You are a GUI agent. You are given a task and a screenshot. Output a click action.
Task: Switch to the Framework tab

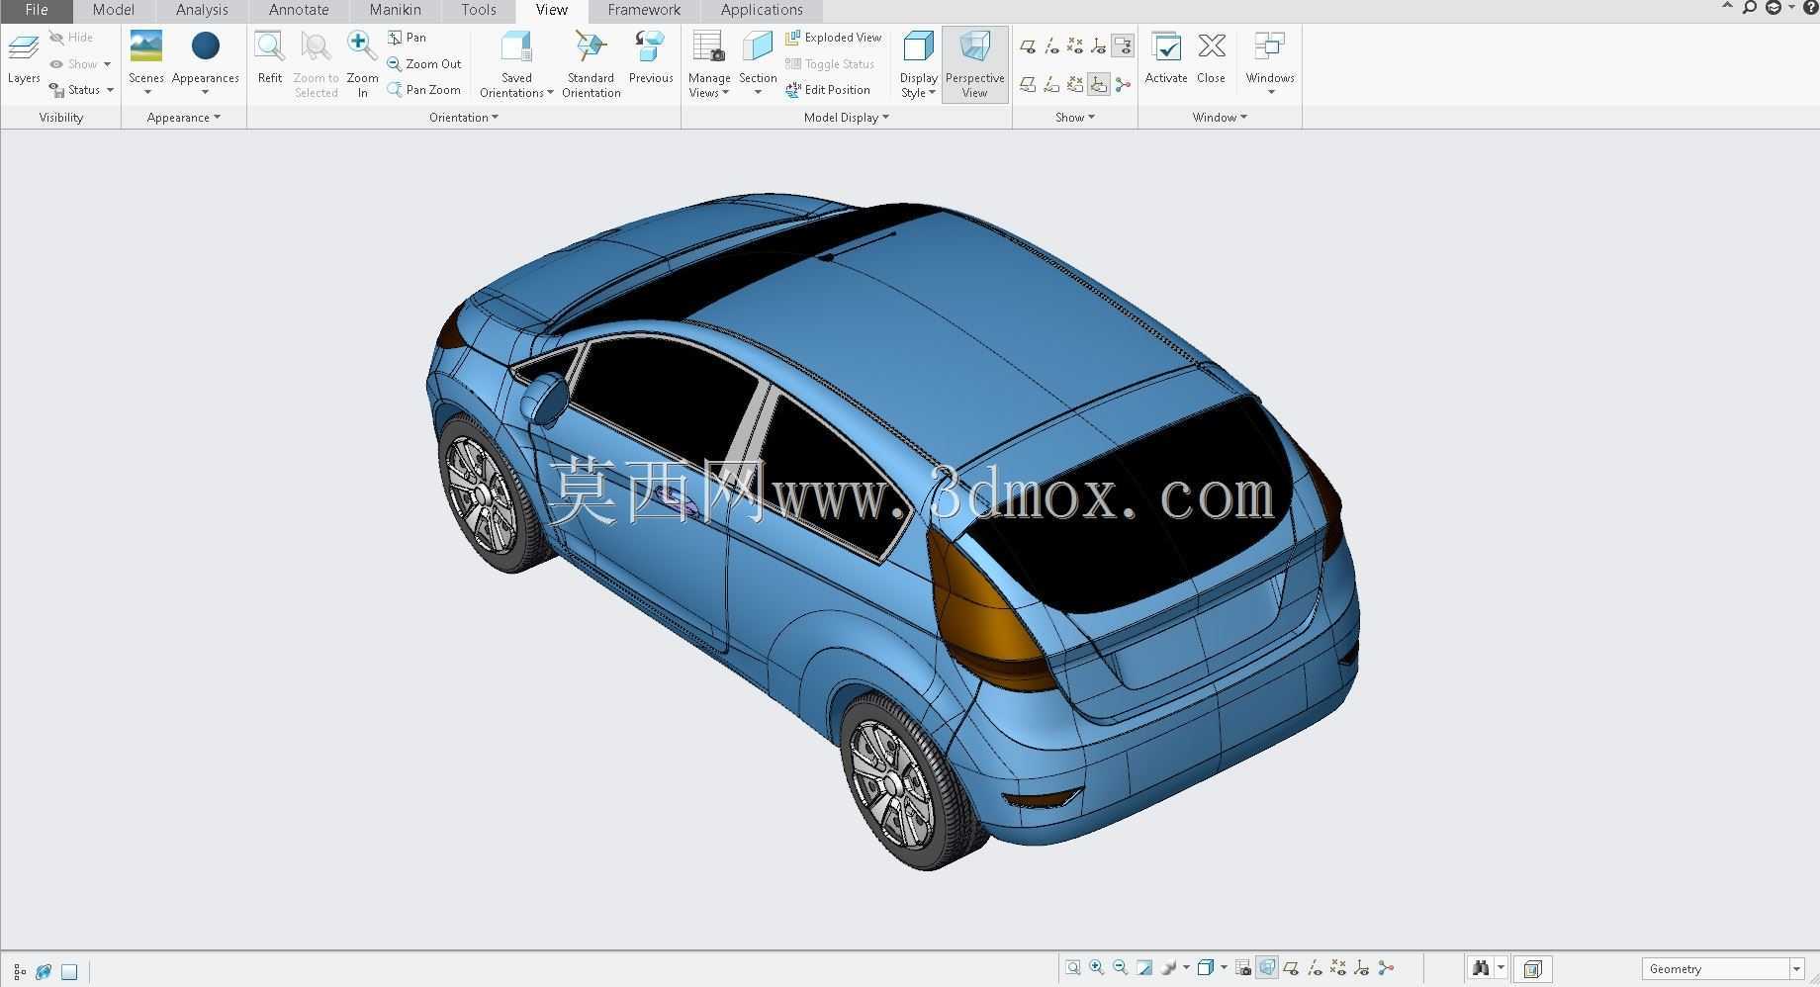pos(644,10)
